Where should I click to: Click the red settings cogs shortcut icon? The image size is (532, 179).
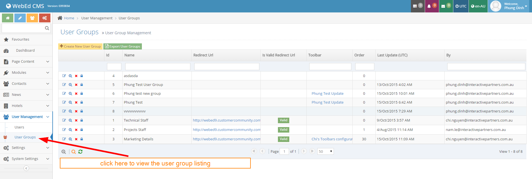45,18
